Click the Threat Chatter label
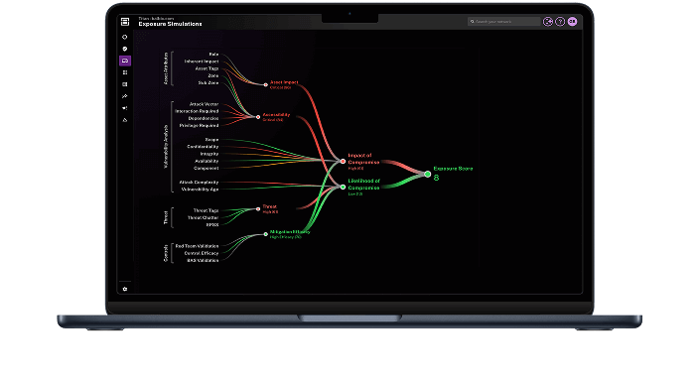 tap(203, 217)
